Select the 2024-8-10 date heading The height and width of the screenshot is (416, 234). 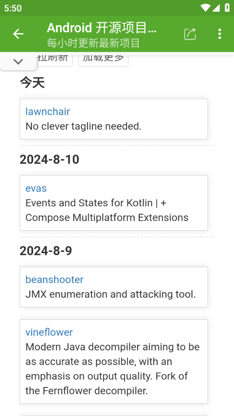click(49, 160)
